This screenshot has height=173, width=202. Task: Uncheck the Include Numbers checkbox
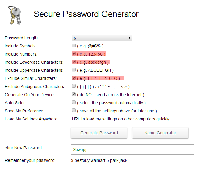pos(74,53)
